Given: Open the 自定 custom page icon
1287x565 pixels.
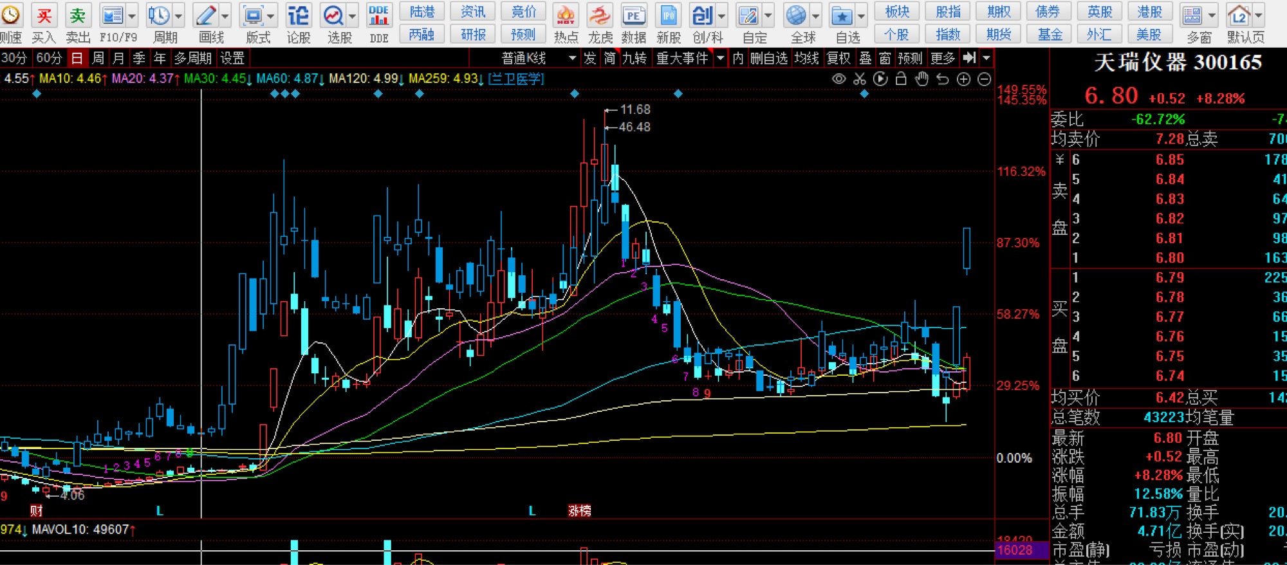Looking at the screenshot, I should [x=749, y=15].
